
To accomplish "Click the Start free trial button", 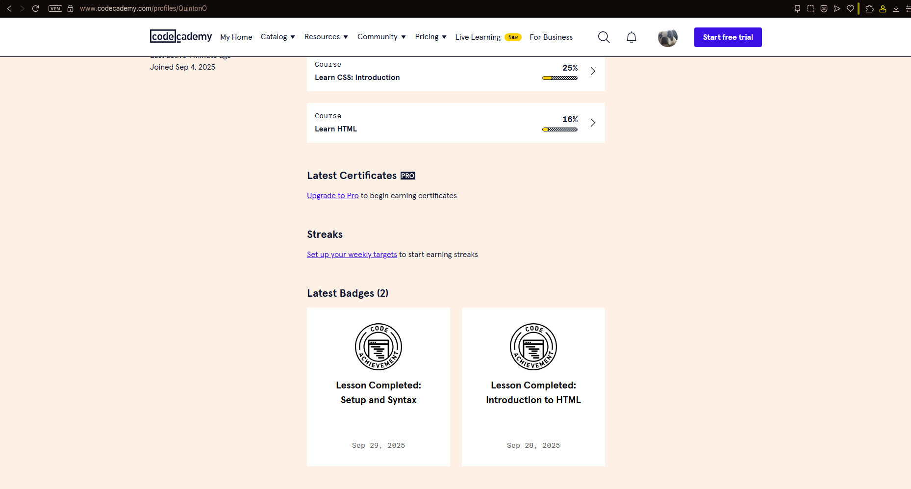I will tap(728, 37).
